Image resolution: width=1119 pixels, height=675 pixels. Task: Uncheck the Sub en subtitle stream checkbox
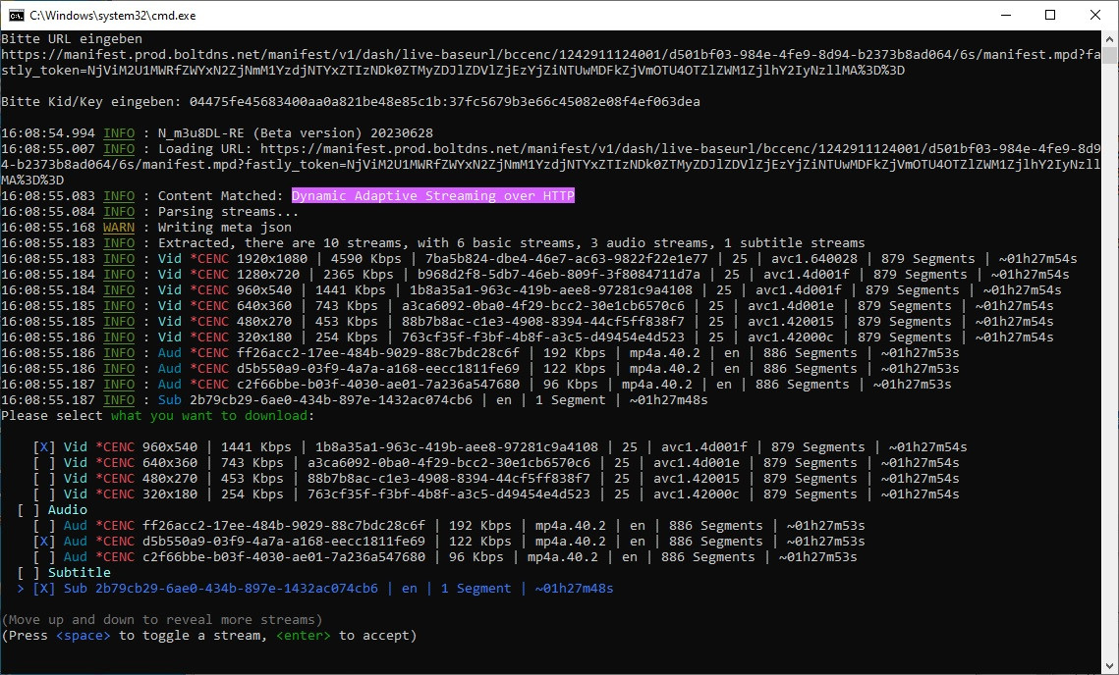pyautogui.click(x=44, y=589)
